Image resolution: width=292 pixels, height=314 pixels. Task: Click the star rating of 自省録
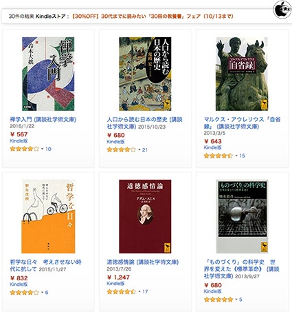[x=218, y=156]
